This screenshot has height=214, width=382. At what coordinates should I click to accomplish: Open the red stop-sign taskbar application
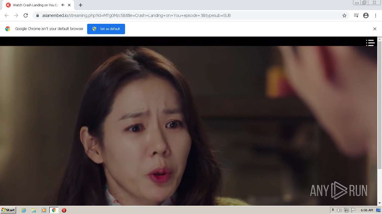coord(64,210)
